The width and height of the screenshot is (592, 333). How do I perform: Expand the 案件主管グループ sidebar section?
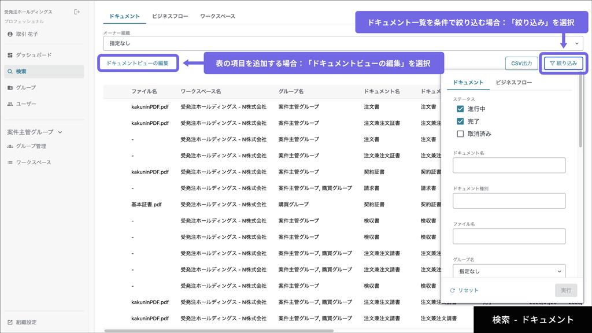[x=35, y=132]
